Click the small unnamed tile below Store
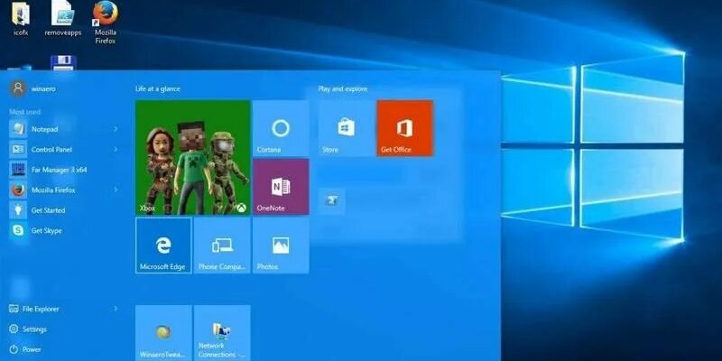Image resolution: width=722 pixels, height=361 pixels. pos(332,201)
